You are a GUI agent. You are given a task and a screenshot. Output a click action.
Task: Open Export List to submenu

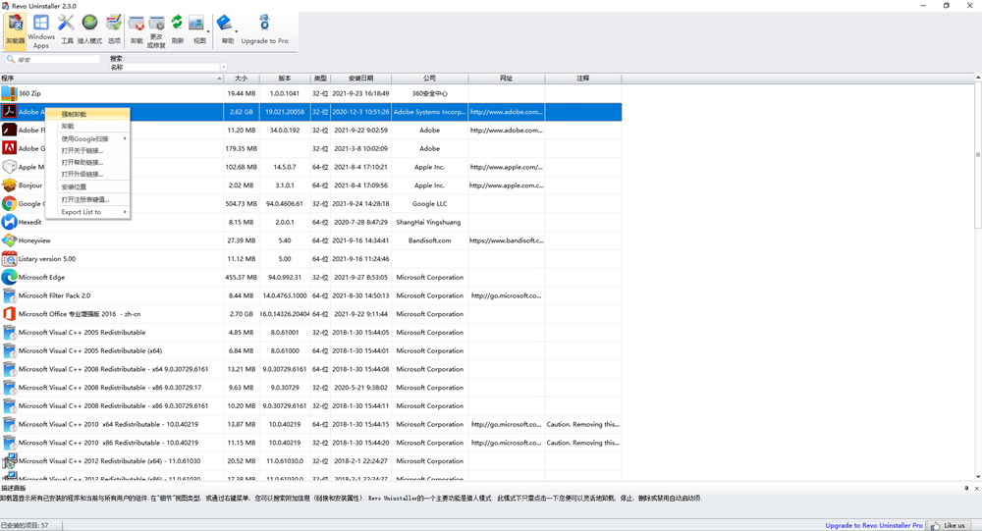87,212
